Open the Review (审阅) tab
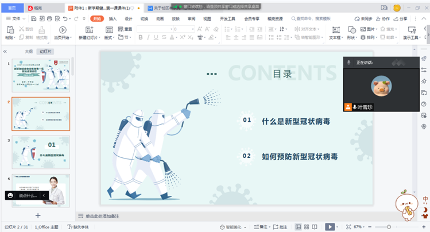The width and height of the screenshot is (430, 232). (x=191, y=18)
